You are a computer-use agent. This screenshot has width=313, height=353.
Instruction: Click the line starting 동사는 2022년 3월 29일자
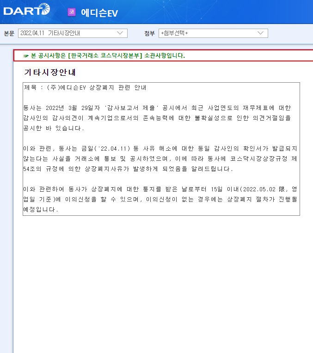coord(157,108)
